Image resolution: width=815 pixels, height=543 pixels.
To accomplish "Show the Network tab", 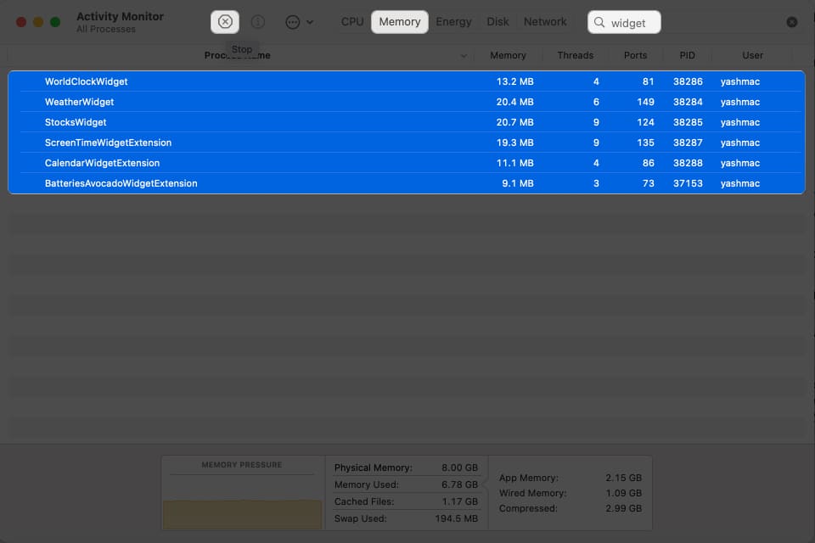I will click(545, 22).
